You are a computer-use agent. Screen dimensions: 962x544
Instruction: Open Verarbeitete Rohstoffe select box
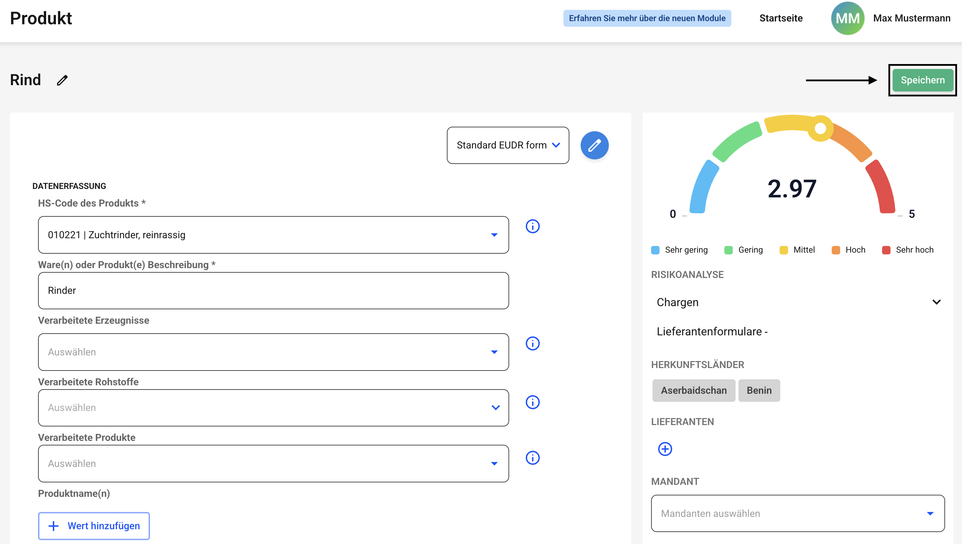(x=273, y=407)
